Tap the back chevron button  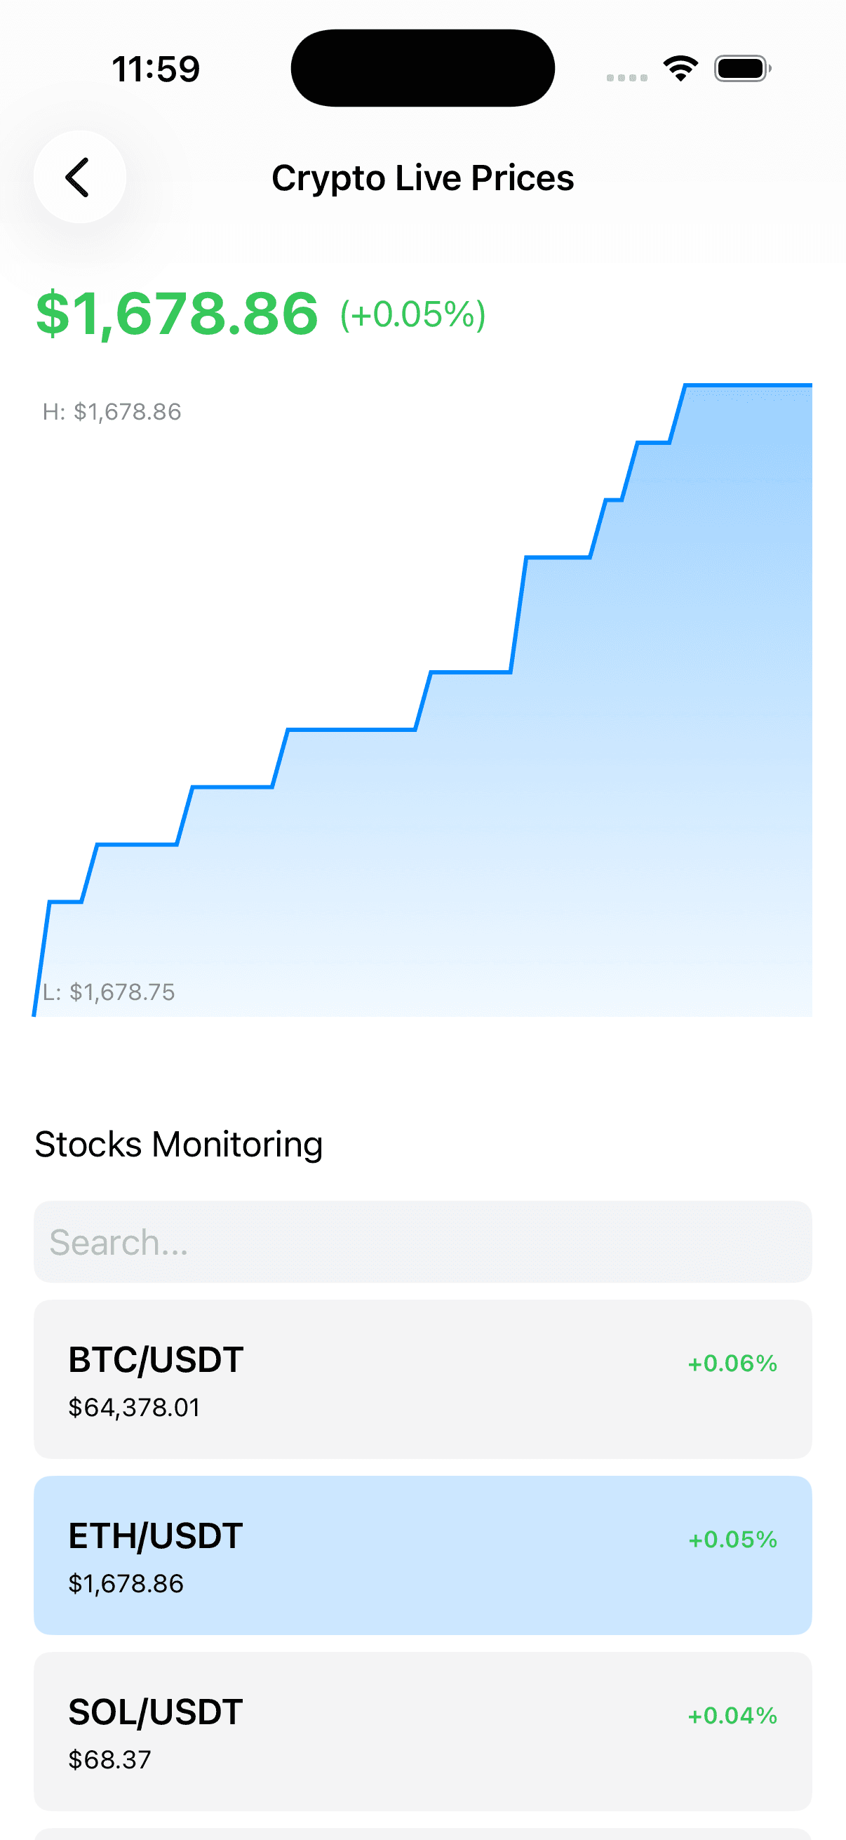(79, 176)
